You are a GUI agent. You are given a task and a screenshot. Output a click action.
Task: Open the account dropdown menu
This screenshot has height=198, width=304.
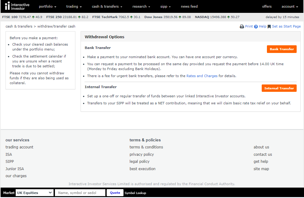(x=290, y=6)
